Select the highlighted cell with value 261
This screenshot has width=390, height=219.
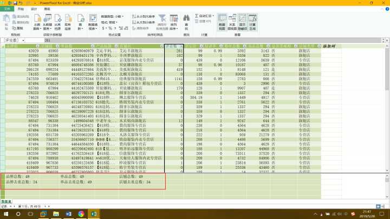click(174, 50)
